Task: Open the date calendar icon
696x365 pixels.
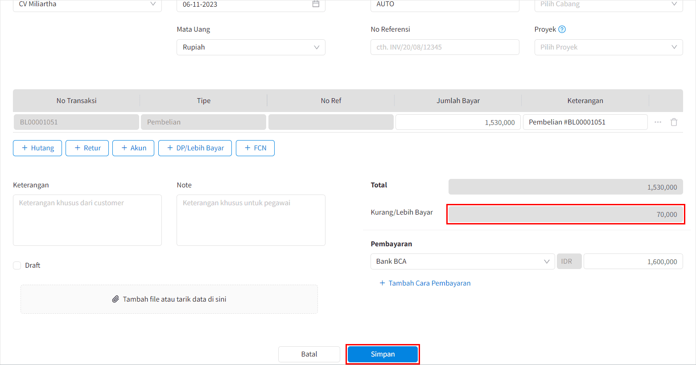Action: tap(316, 4)
